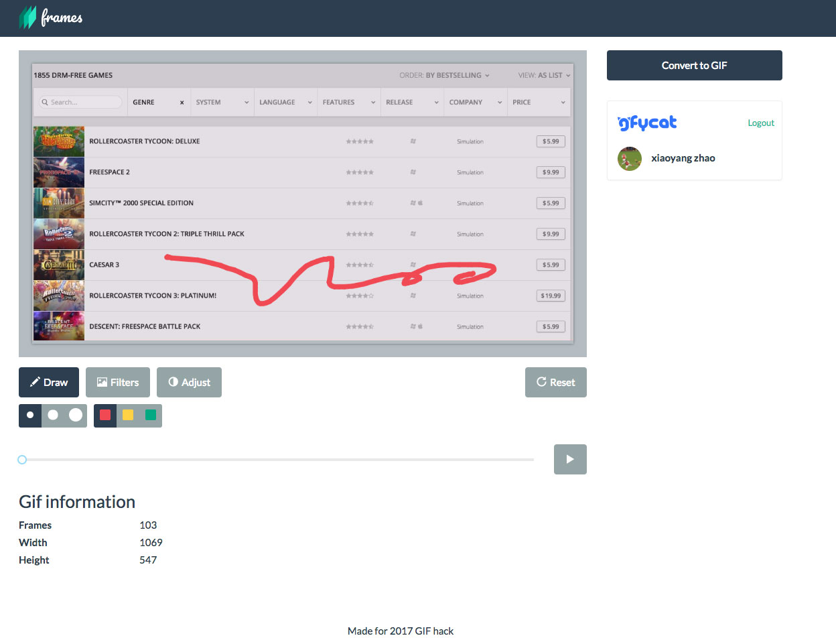Play the GIF preview
This screenshot has height=644, width=836.
(570, 459)
